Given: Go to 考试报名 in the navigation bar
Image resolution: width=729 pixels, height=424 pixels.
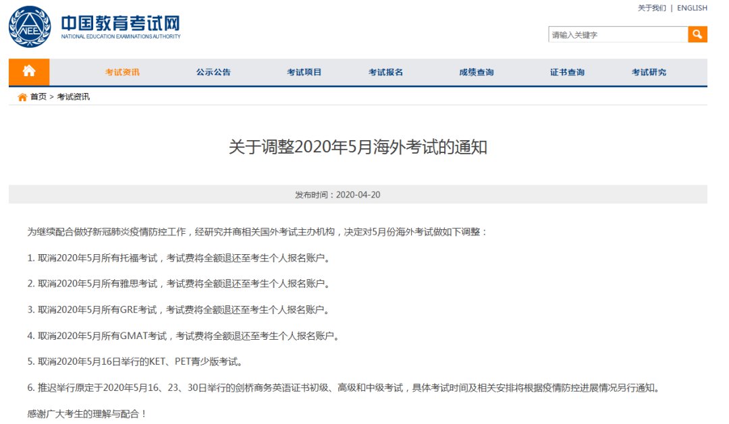Looking at the screenshot, I should pyautogui.click(x=385, y=72).
